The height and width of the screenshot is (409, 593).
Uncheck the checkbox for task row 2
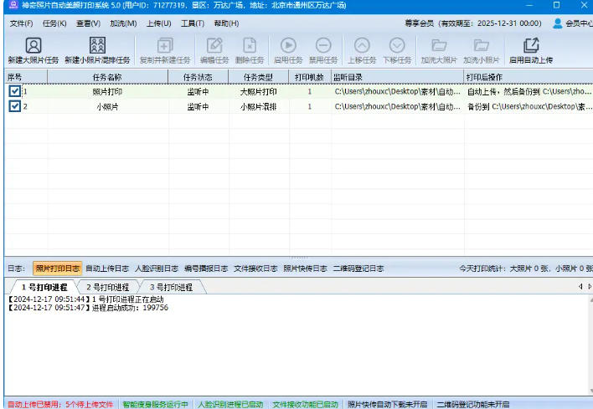pos(15,106)
